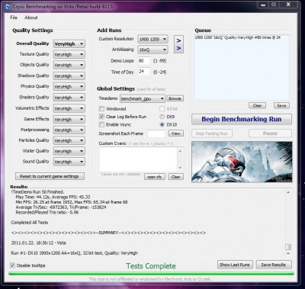The width and height of the screenshot is (305, 289).
Task: Open the File menu
Action: tap(14, 18)
